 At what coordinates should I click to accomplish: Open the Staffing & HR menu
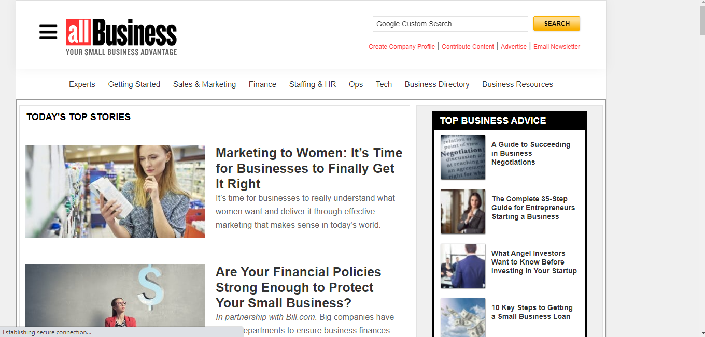coord(313,84)
